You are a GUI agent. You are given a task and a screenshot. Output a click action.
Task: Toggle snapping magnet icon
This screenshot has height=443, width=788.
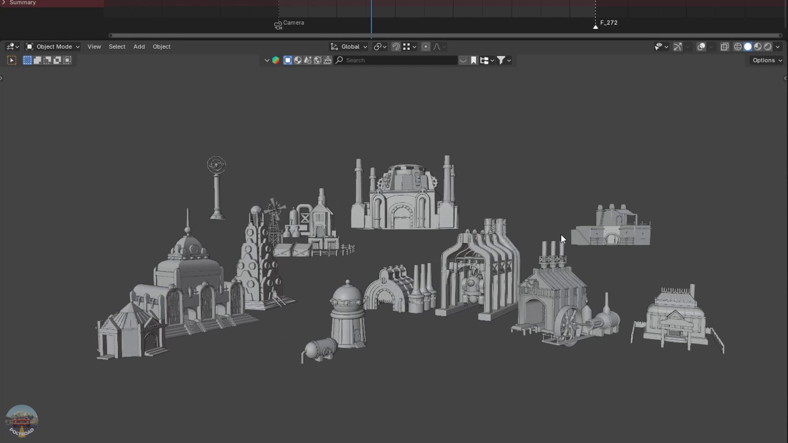396,47
